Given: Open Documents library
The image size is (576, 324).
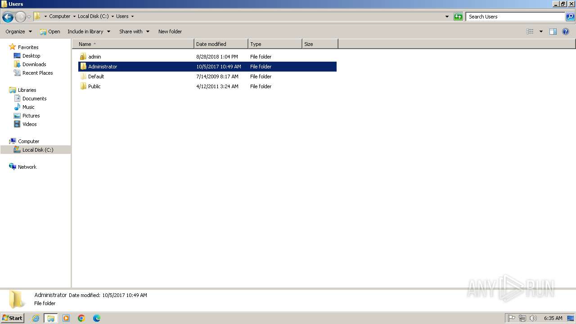Looking at the screenshot, I should coord(34,99).
